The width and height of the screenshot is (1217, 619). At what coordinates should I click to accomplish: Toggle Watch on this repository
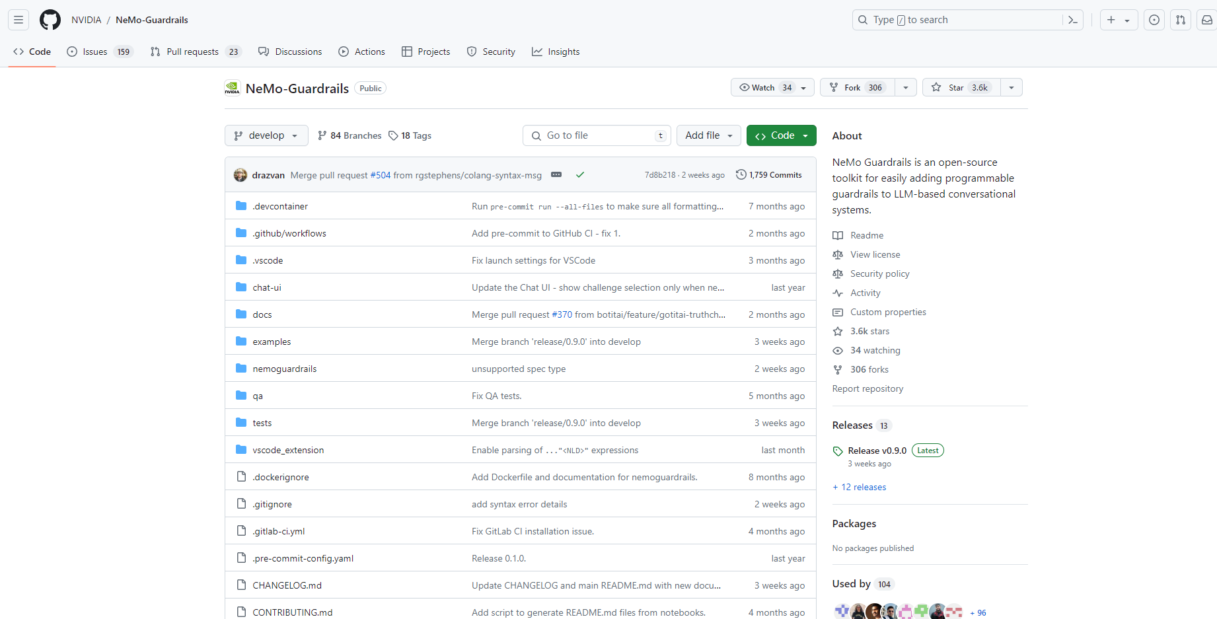[764, 87]
